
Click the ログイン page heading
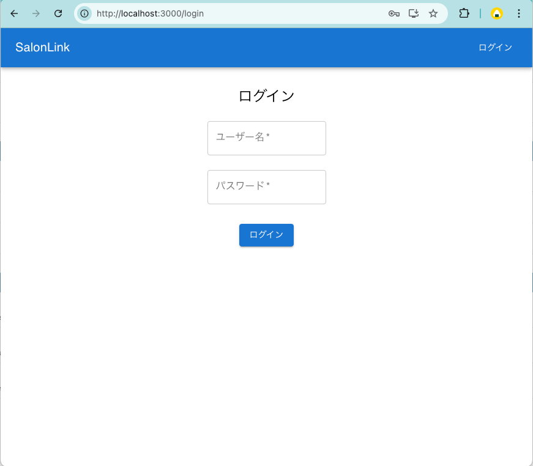coord(267,96)
